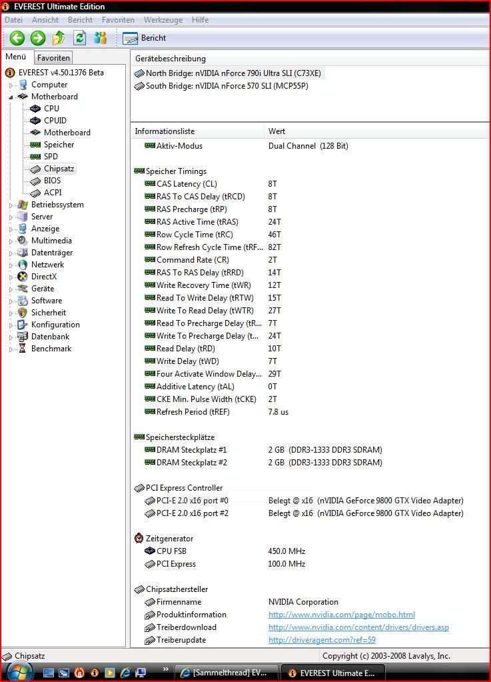Viewport: 491px width, 682px height.
Task: Expand the Server tree node
Action: point(11,217)
